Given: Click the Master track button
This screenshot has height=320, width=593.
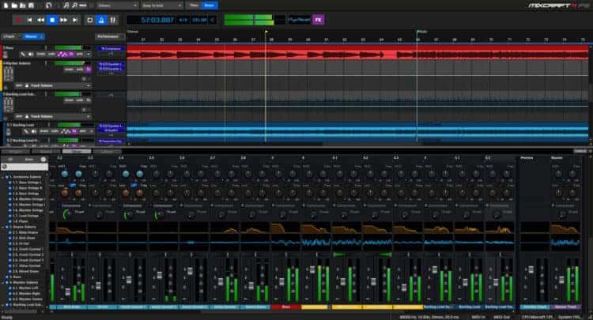Looking at the screenshot, I should point(33,36).
